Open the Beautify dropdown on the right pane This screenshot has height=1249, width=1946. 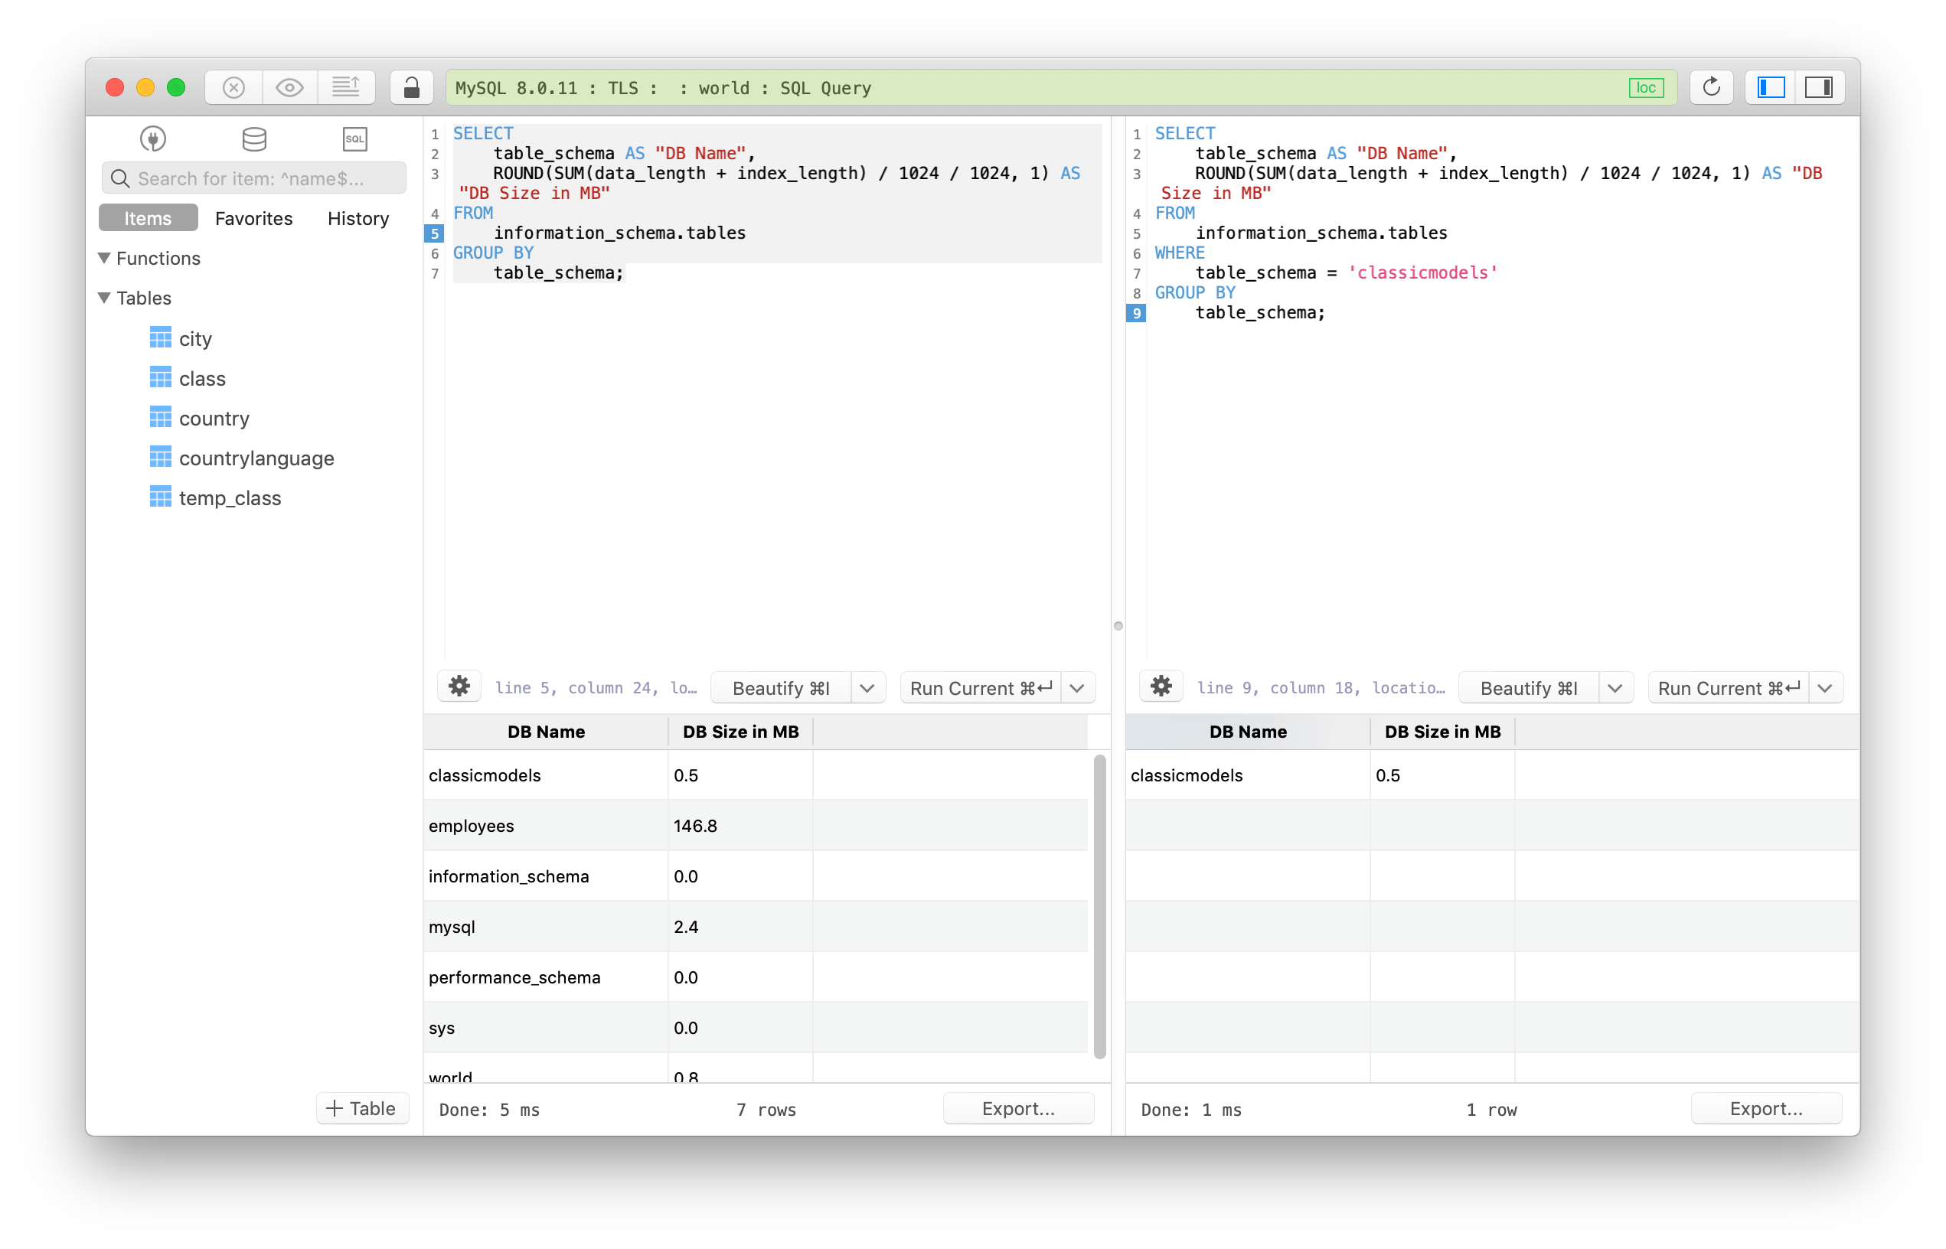click(1615, 687)
